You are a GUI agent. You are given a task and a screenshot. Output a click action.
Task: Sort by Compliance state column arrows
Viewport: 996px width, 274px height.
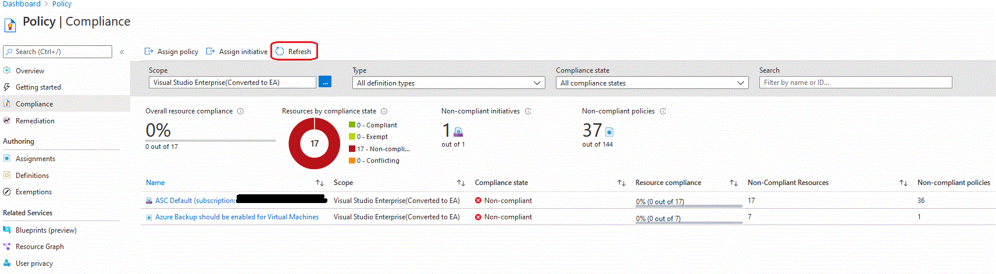(x=622, y=183)
